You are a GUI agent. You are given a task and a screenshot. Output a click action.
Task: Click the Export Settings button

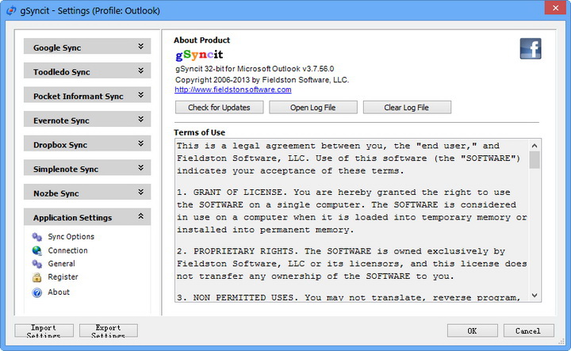109,330
